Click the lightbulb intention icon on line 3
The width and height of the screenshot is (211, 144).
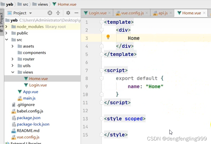coord(108,37)
